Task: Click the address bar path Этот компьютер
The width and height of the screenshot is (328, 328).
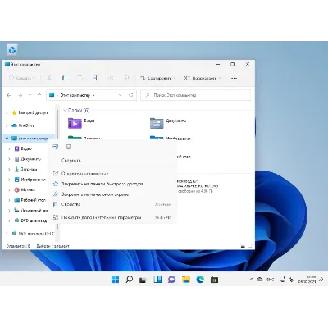Action: point(75,95)
